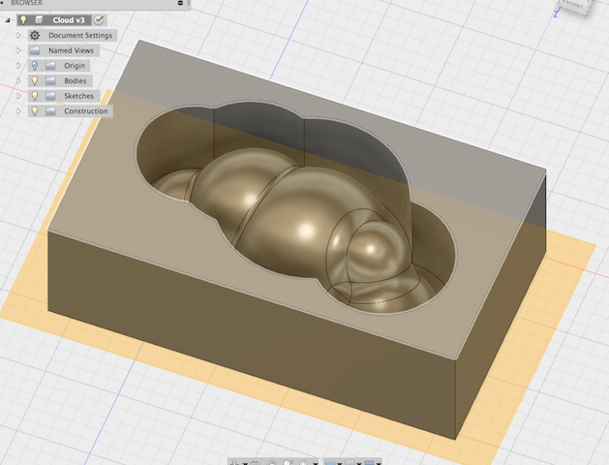Expand the Document Settings node

(x=18, y=35)
